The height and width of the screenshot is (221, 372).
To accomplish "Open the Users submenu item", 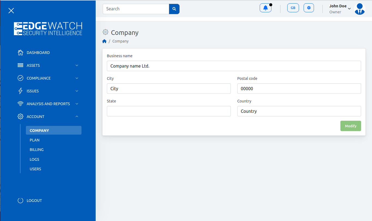I will tap(35, 169).
